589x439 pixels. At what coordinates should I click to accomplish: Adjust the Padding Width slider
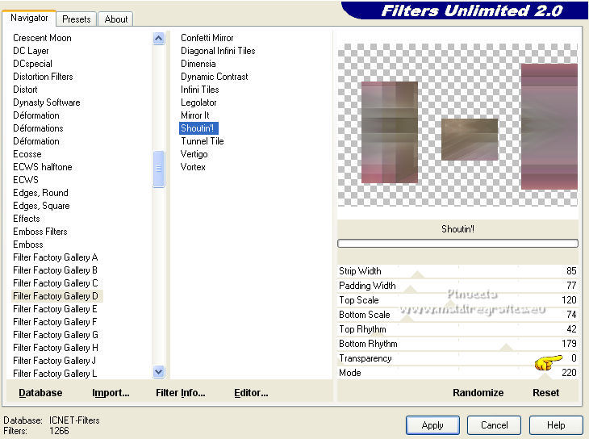[457, 286]
